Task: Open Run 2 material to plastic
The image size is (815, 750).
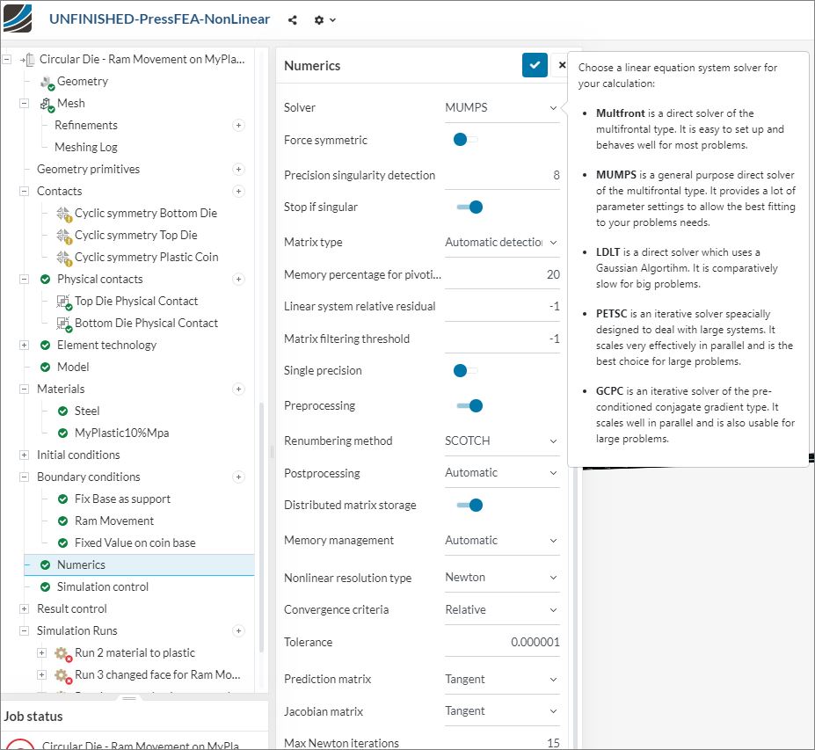Action: point(135,653)
